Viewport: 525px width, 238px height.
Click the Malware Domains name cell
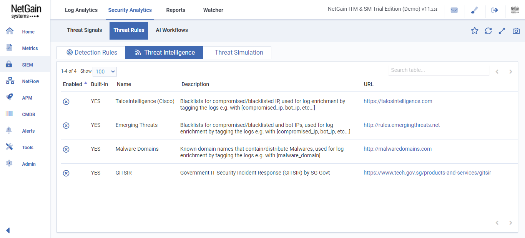[137, 149]
